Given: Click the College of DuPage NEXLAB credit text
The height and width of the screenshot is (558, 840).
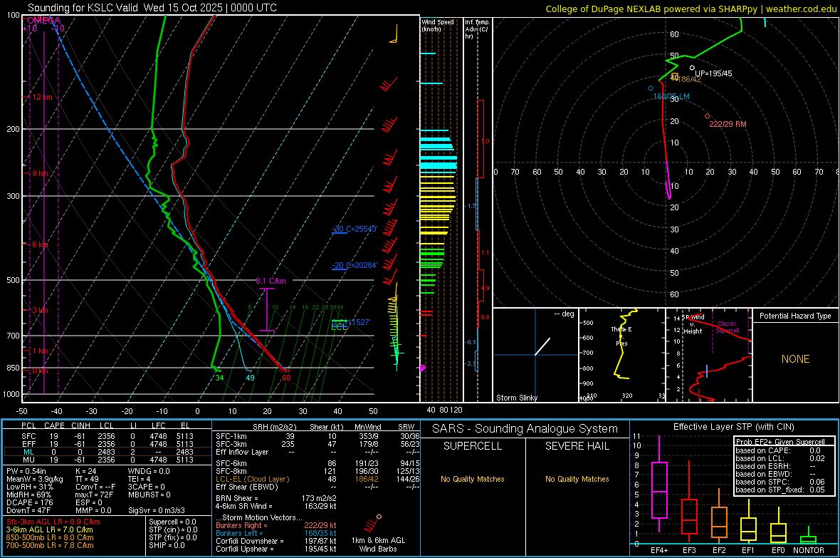Looking at the screenshot, I should [691, 9].
